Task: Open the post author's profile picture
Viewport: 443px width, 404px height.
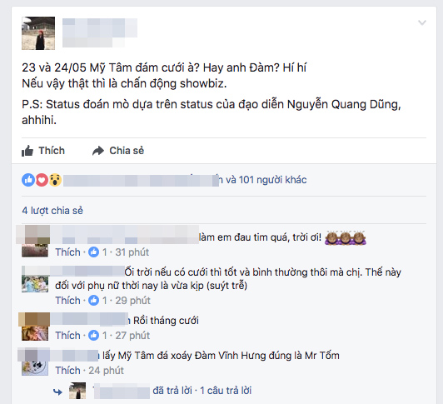Action: coord(38,33)
